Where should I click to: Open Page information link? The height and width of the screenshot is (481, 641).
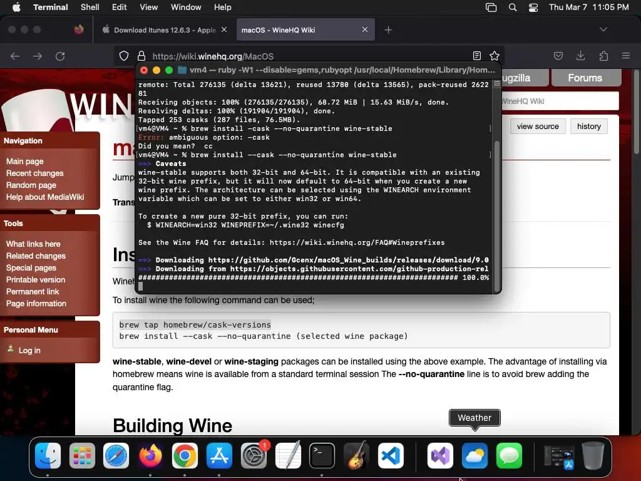pos(36,304)
